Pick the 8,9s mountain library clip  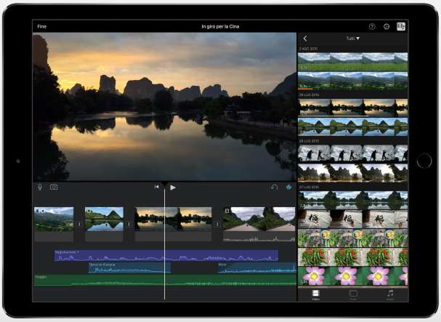point(352,81)
